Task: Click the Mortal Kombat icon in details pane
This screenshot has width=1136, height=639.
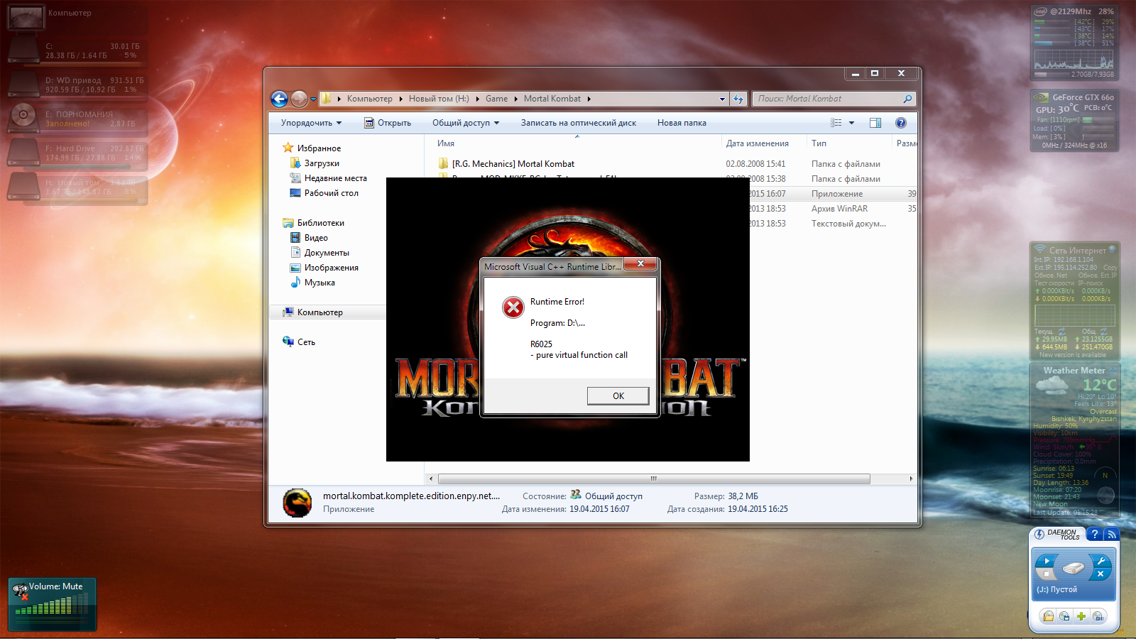Action: coord(297,503)
